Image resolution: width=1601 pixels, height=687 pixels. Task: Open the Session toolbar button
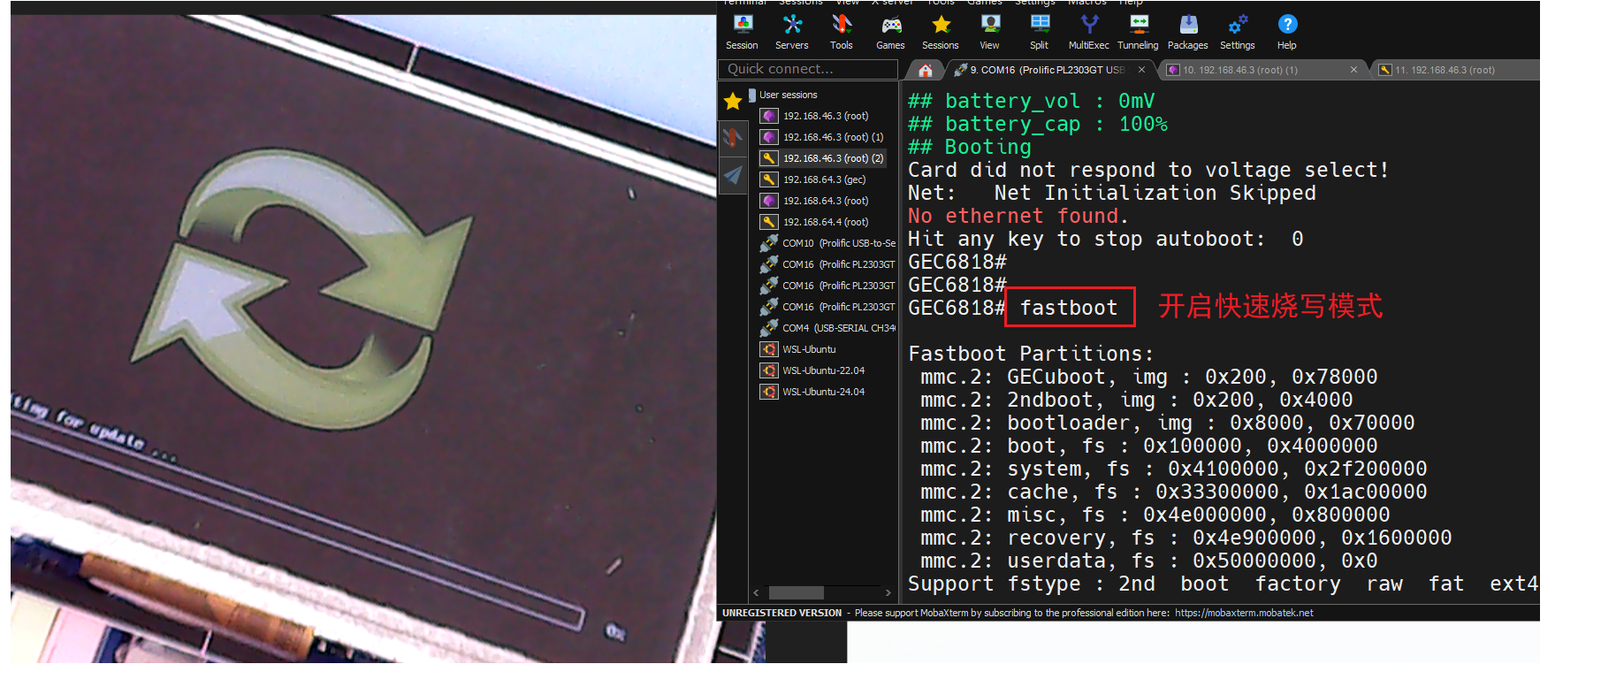tap(742, 32)
